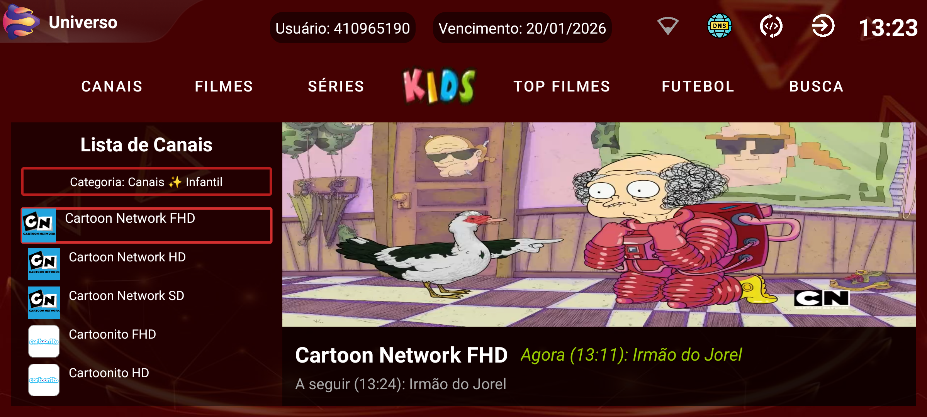Open the Categoria Canais Infantil selector

[x=146, y=181]
